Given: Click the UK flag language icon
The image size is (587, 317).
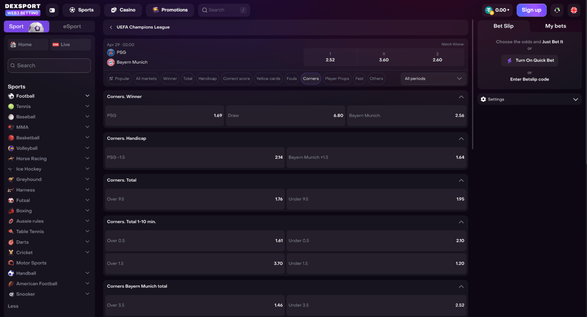Looking at the screenshot, I should pos(574,10).
